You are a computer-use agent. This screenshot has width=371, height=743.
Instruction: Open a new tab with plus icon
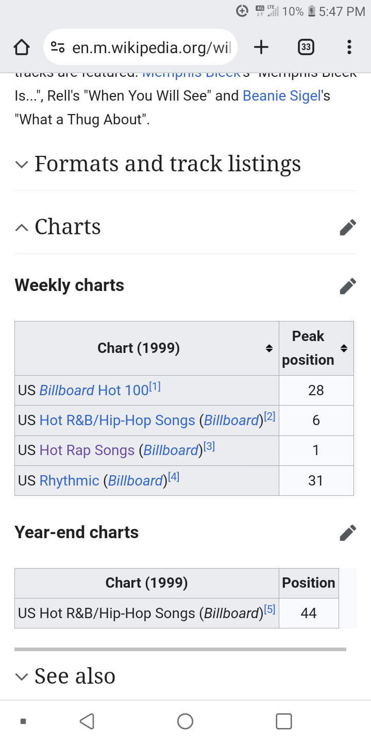pos(261,47)
